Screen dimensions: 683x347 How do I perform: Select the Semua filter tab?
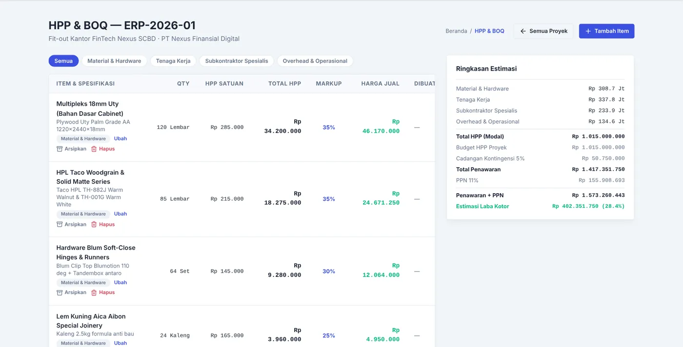click(63, 61)
